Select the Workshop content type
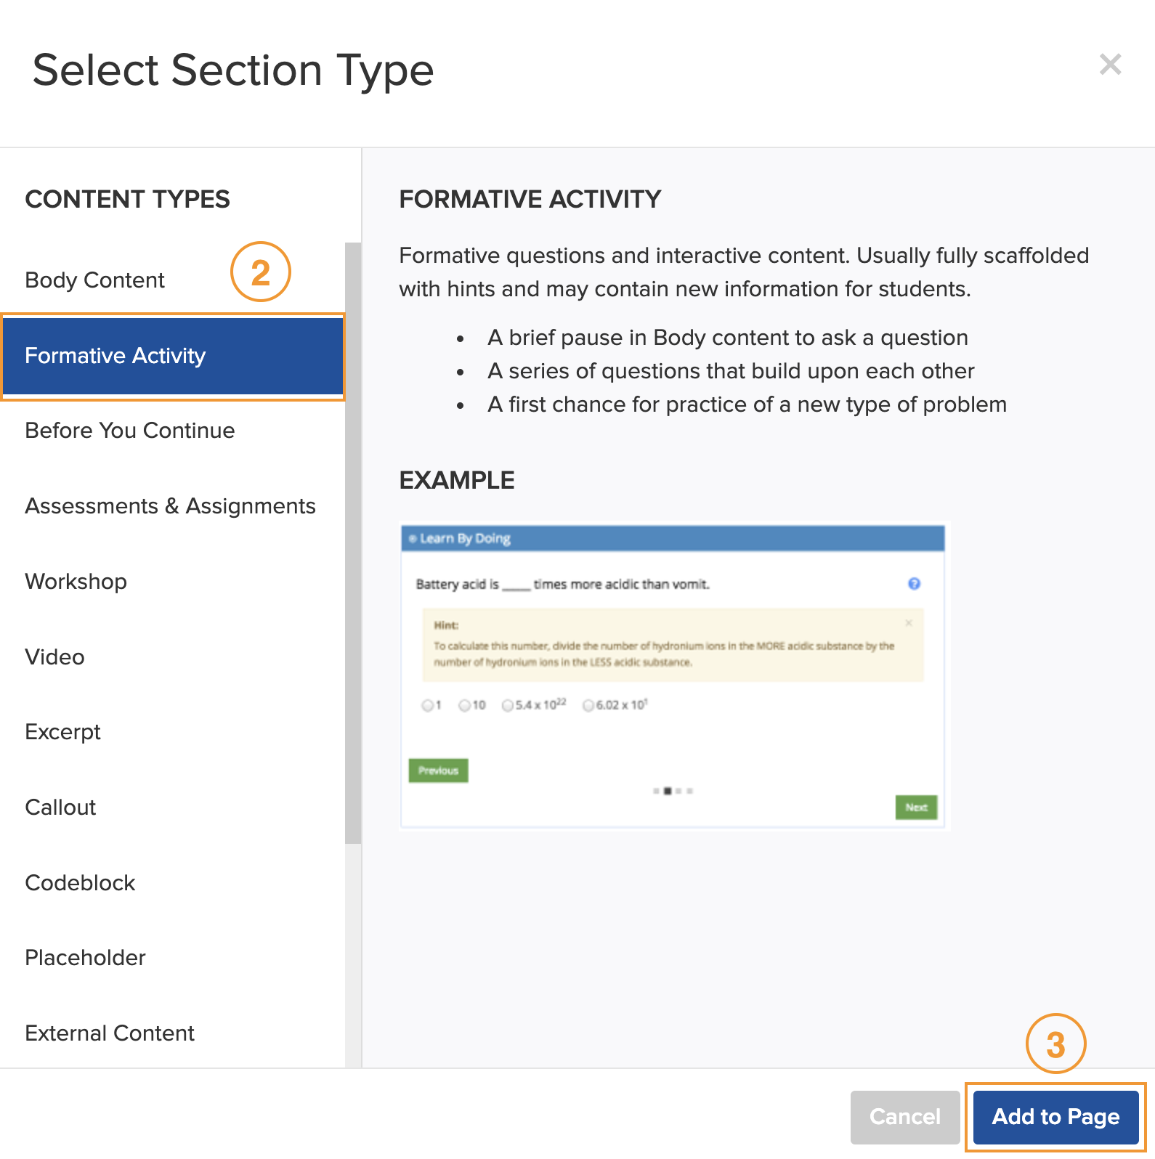Screen dimensions: 1155x1159 [173, 582]
